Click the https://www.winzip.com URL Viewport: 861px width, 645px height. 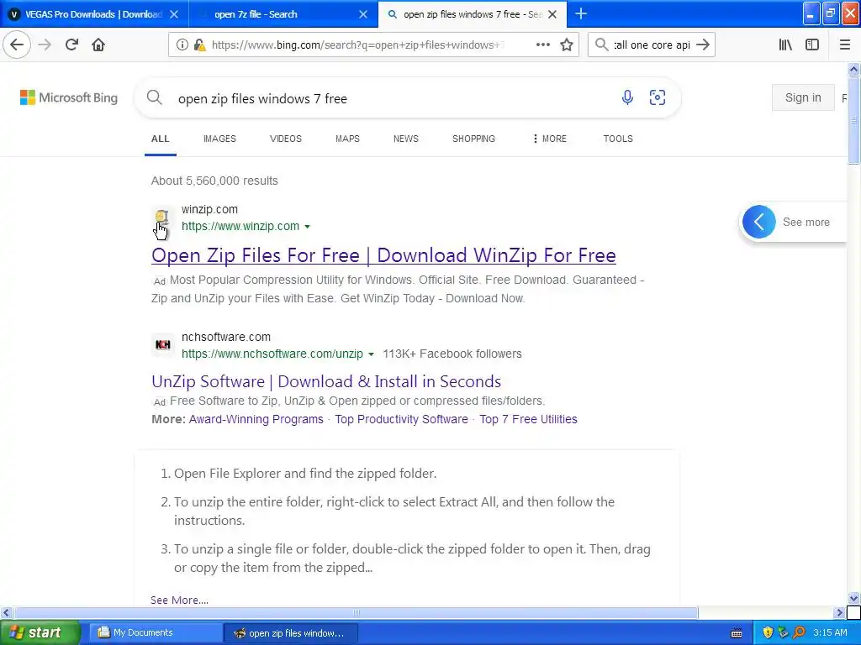point(240,227)
